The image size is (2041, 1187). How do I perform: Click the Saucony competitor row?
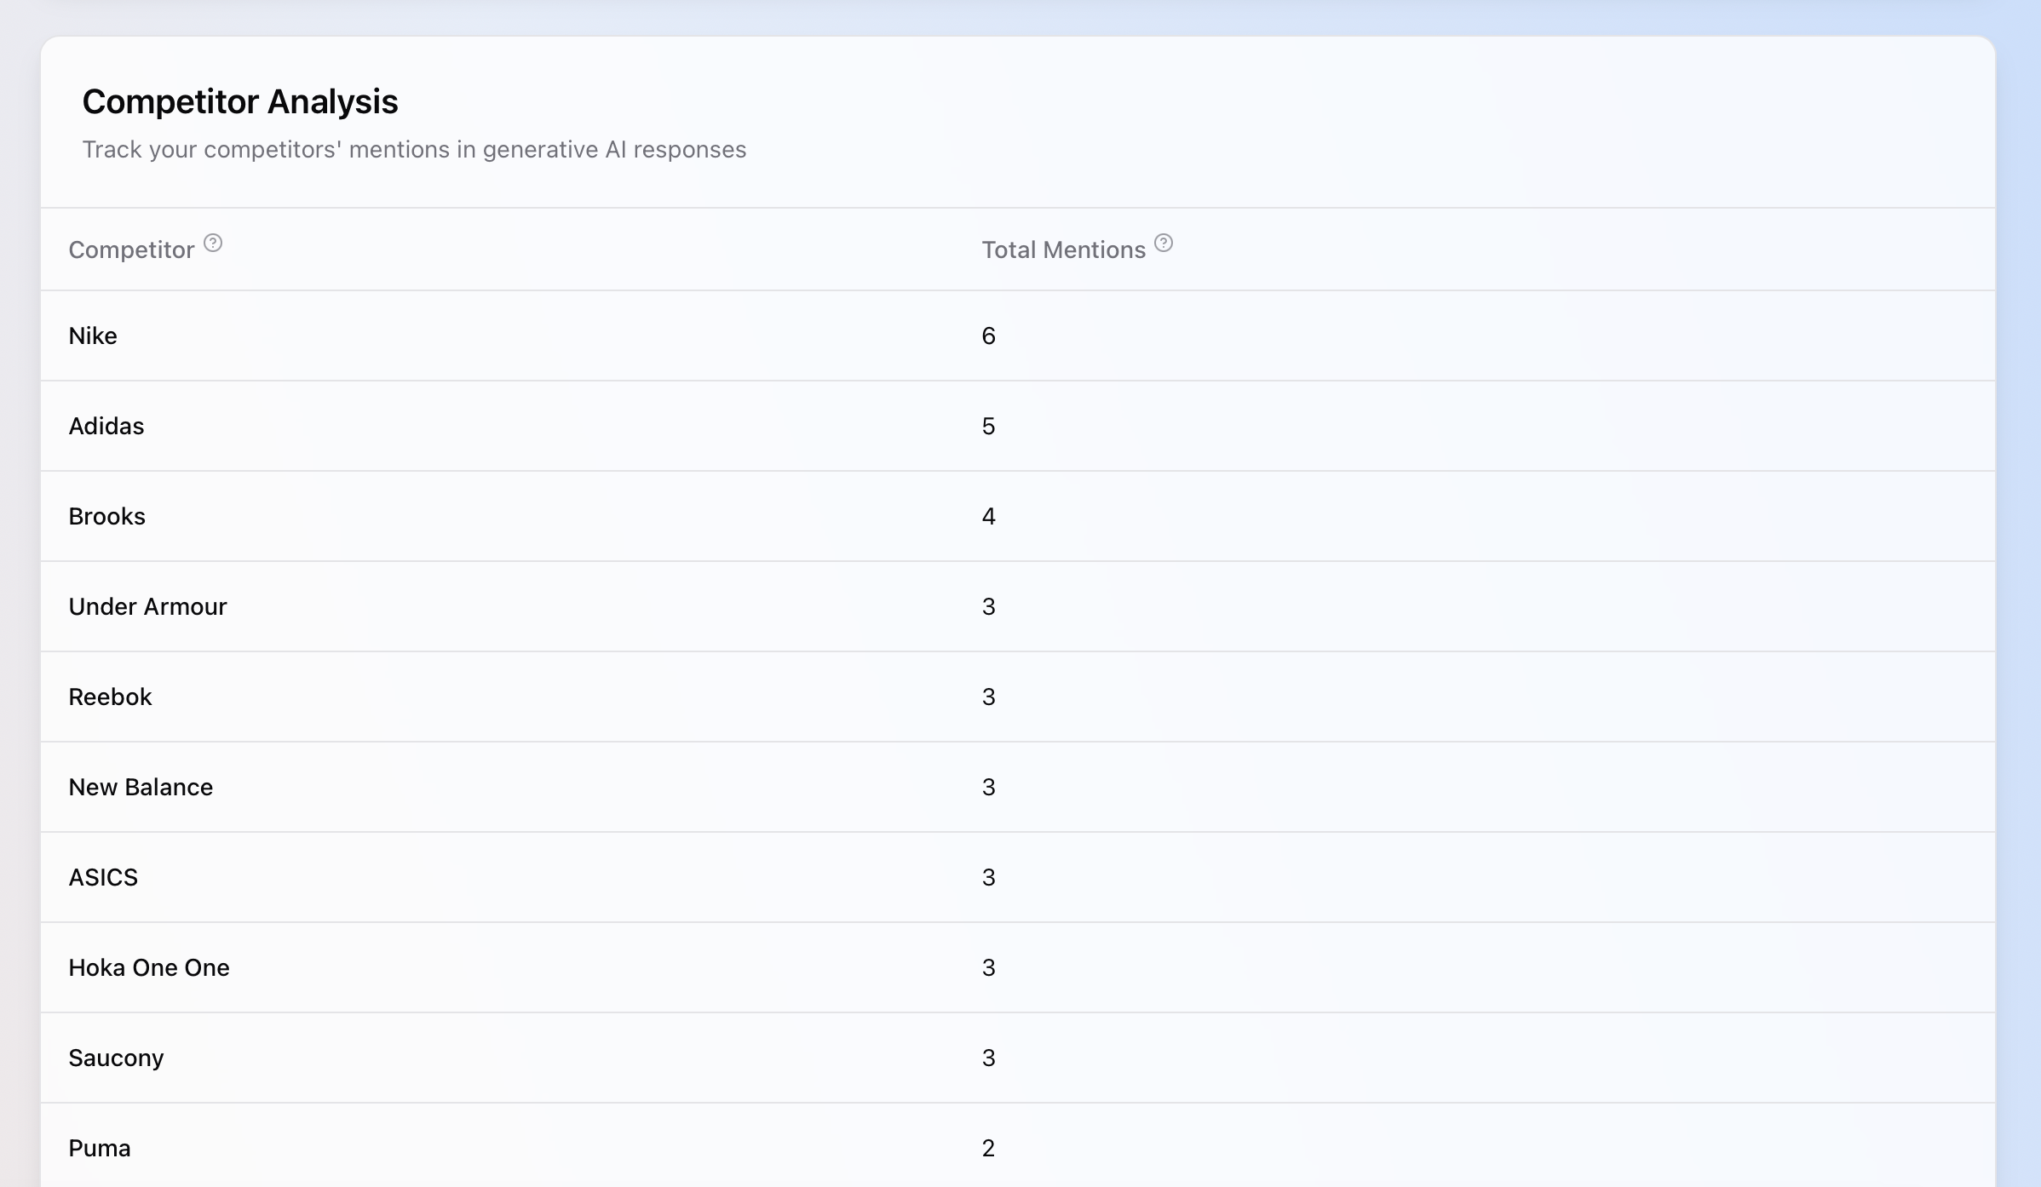point(116,1058)
